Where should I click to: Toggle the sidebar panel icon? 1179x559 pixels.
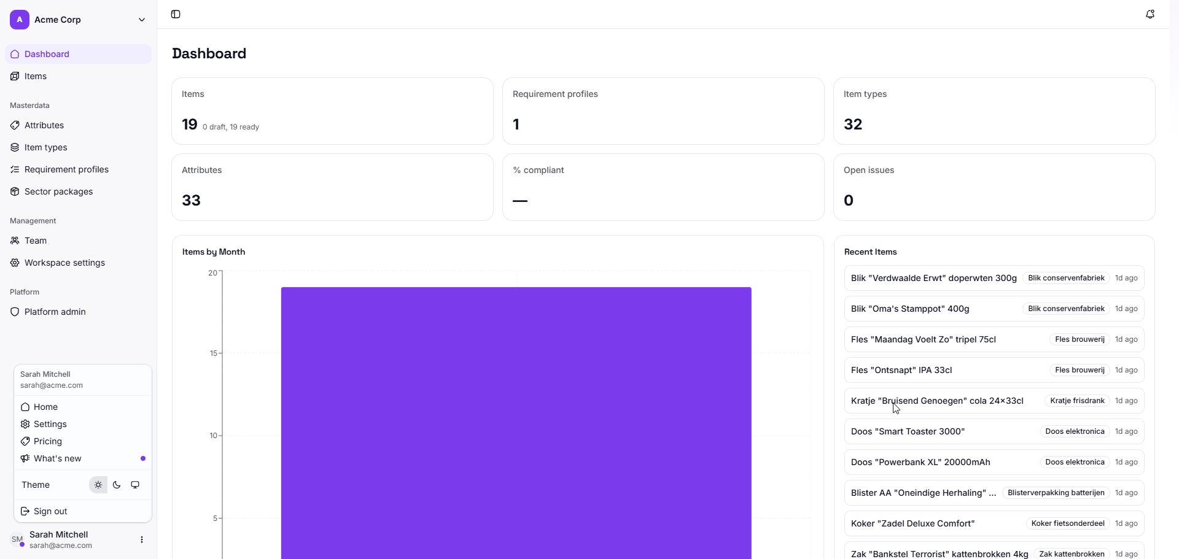click(x=176, y=14)
